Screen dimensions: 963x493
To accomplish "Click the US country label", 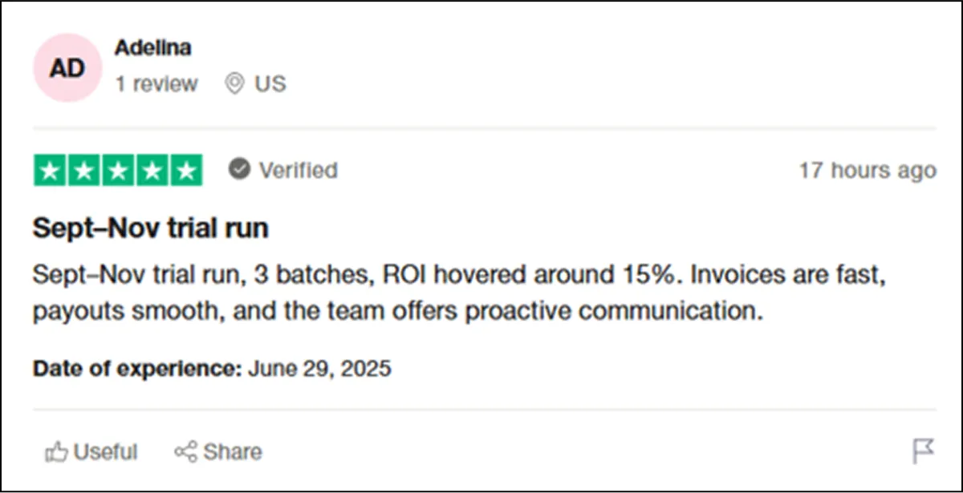I will 270,83.
